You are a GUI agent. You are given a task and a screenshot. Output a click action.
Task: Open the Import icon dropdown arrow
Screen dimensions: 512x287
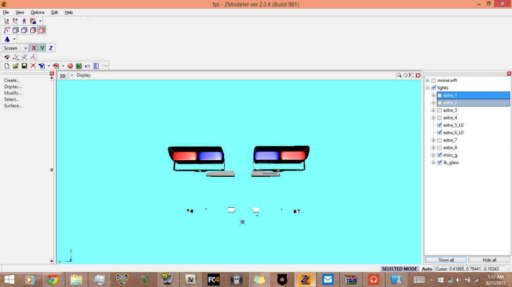[x=49, y=66]
